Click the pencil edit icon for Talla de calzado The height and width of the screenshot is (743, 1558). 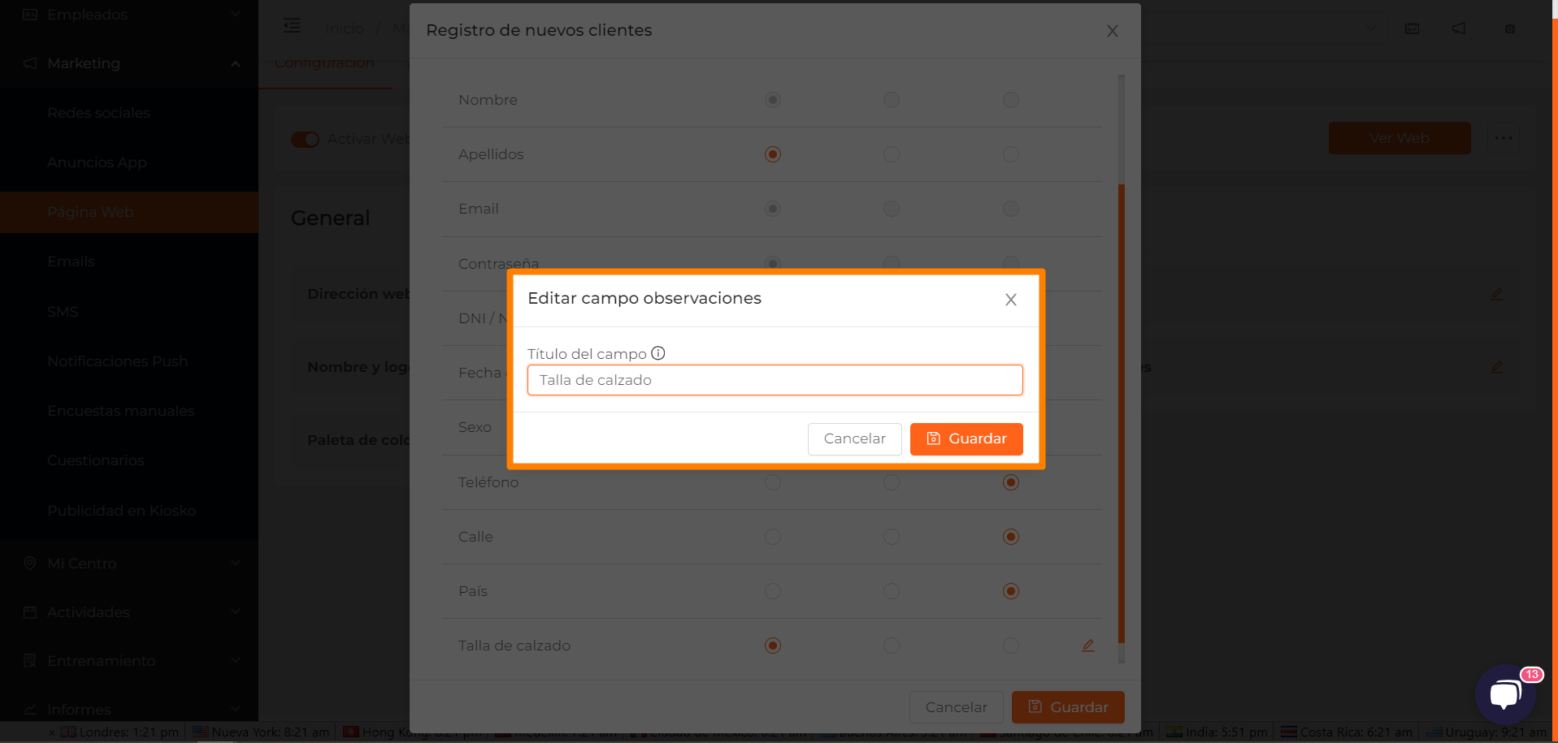tap(1088, 646)
